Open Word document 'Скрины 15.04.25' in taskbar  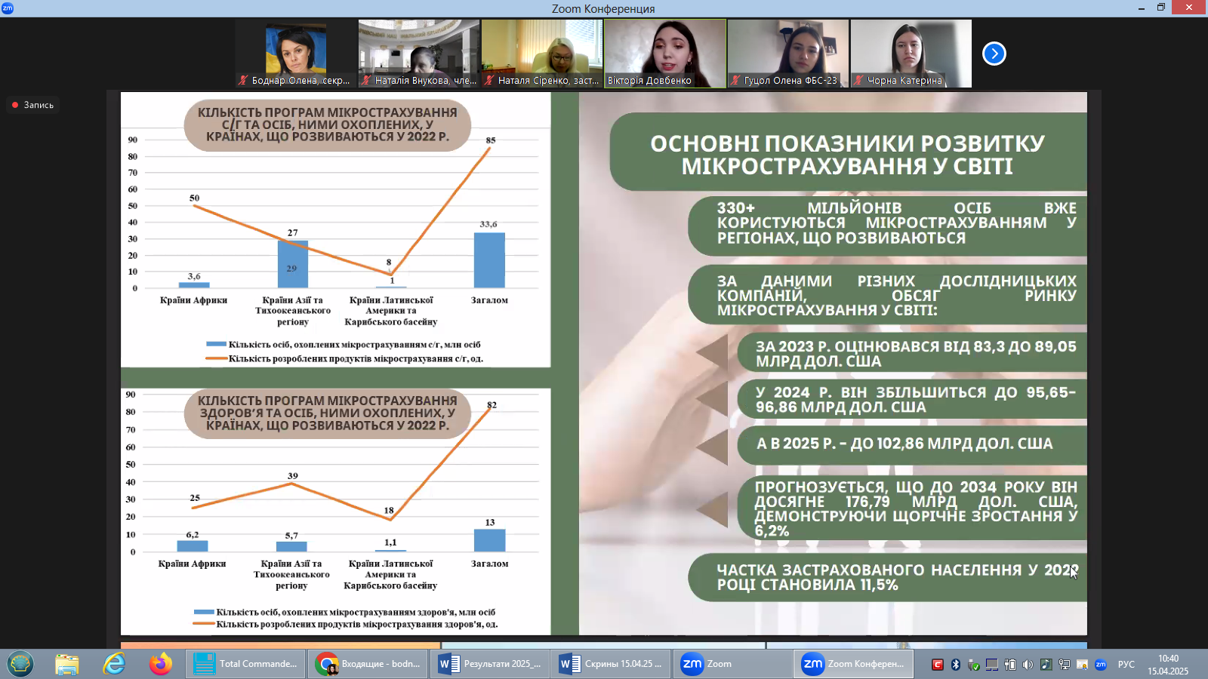[x=611, y=664]
